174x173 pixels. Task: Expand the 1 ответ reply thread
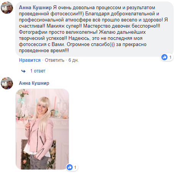coord(38,71)
